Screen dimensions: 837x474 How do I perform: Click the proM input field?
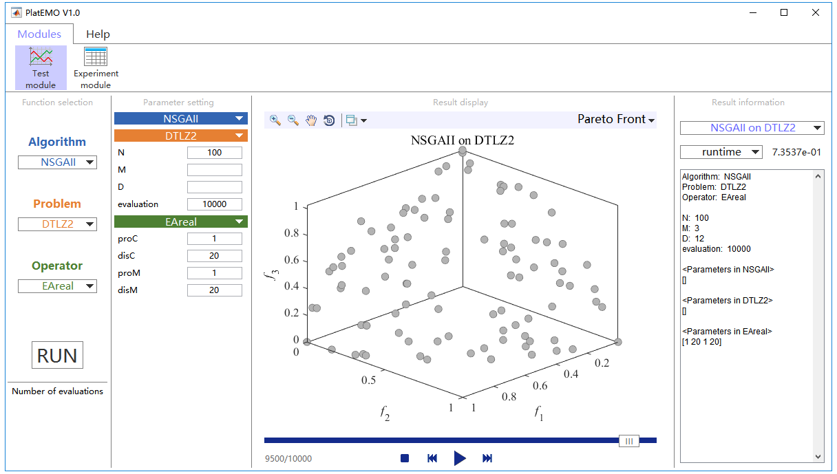point(215,273)
